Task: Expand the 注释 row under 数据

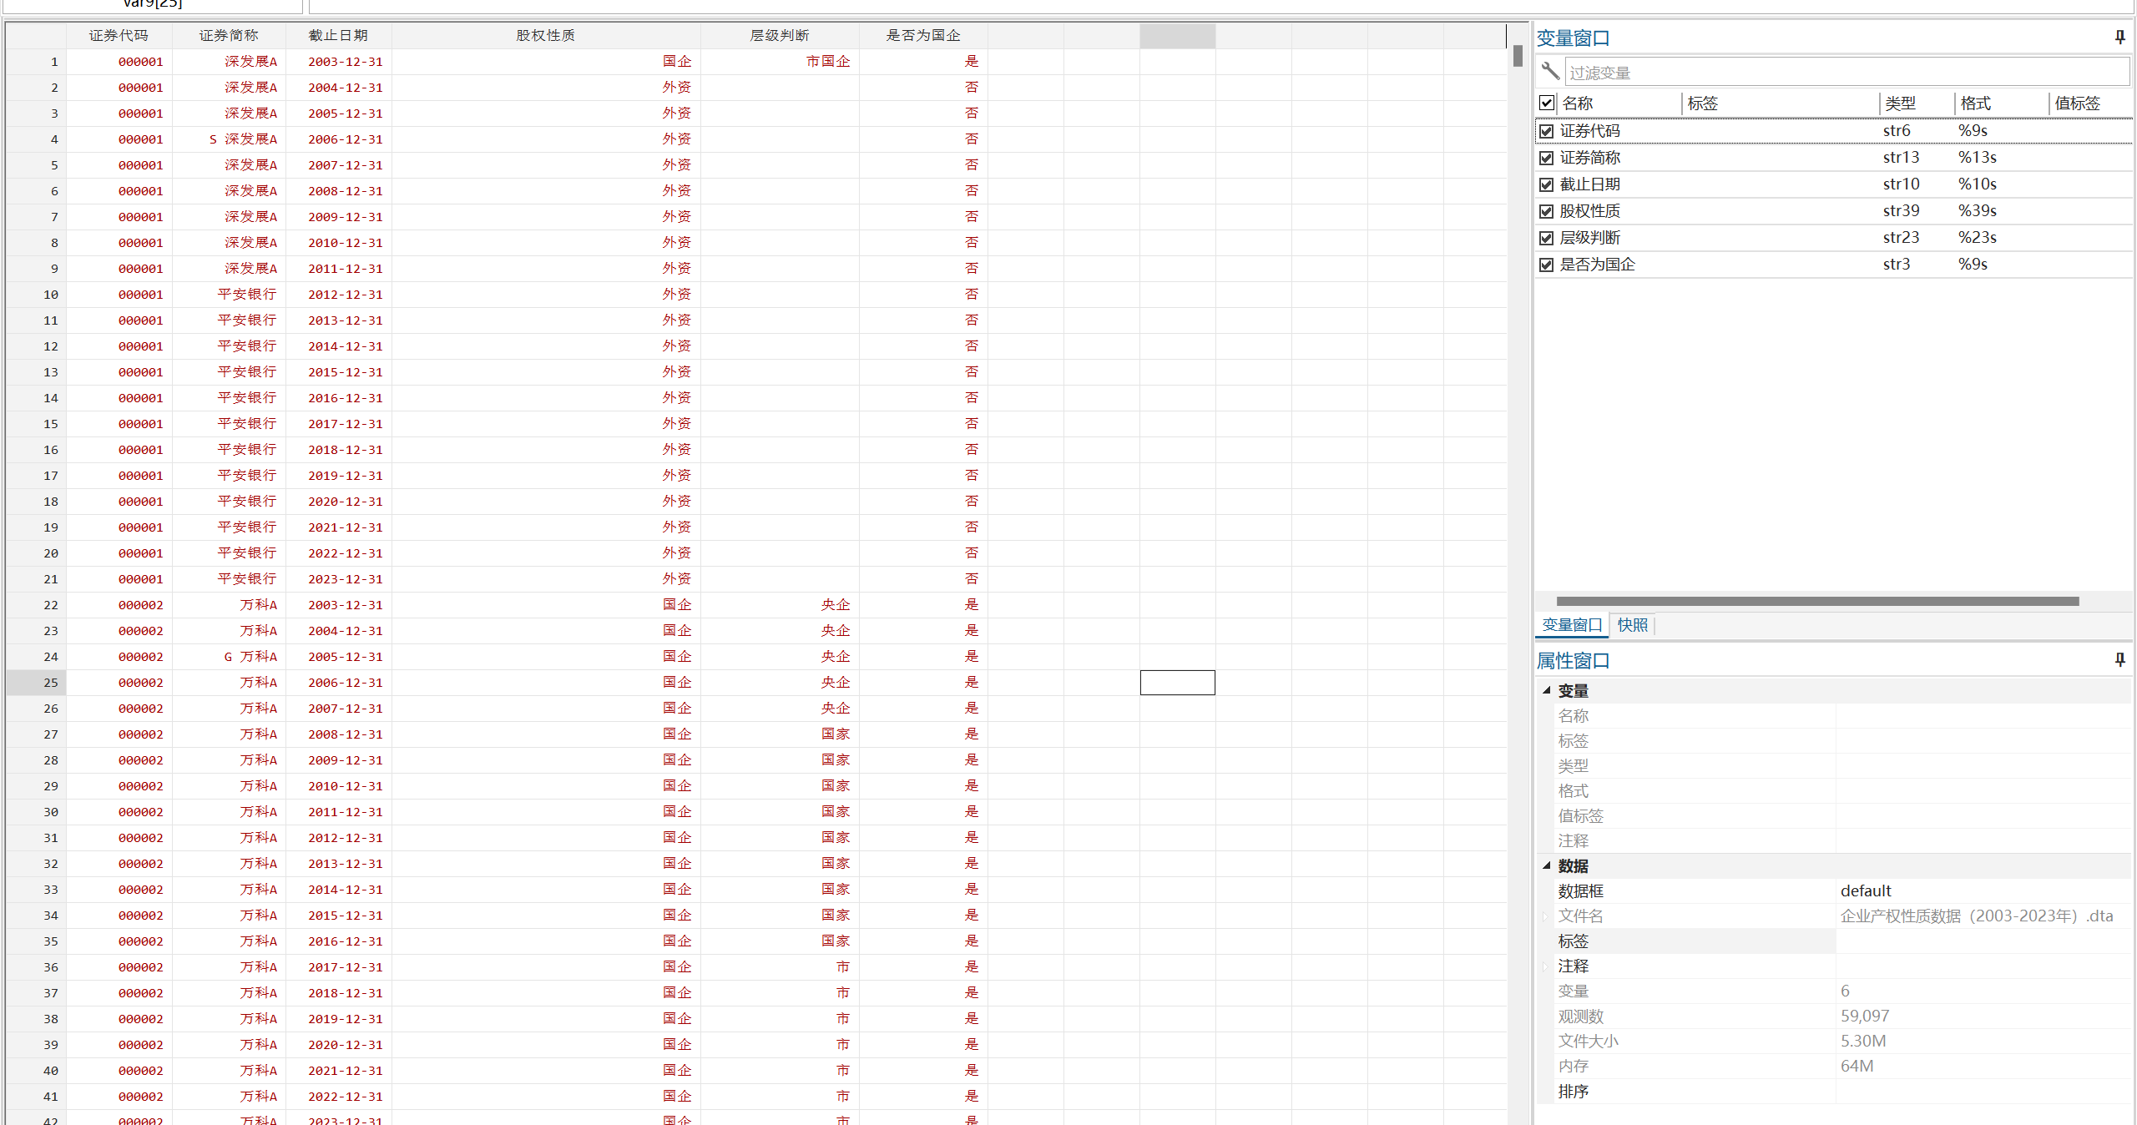Action: tap(1546, 966)
